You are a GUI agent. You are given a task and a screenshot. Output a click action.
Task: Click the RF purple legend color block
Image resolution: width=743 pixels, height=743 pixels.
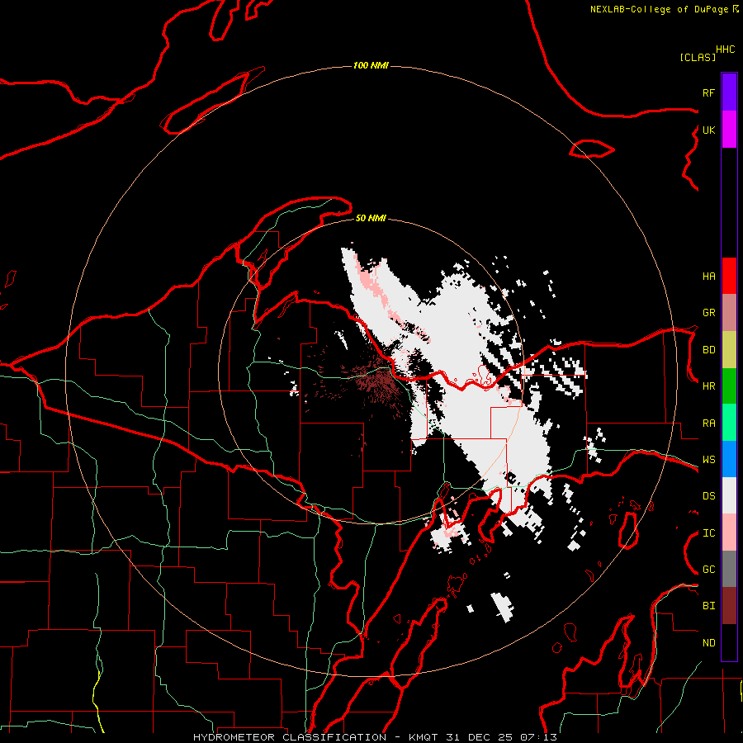[729, 92]
